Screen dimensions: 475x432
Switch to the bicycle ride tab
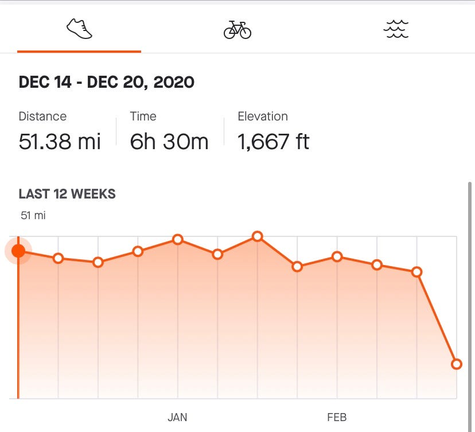[x=237, y=30]
